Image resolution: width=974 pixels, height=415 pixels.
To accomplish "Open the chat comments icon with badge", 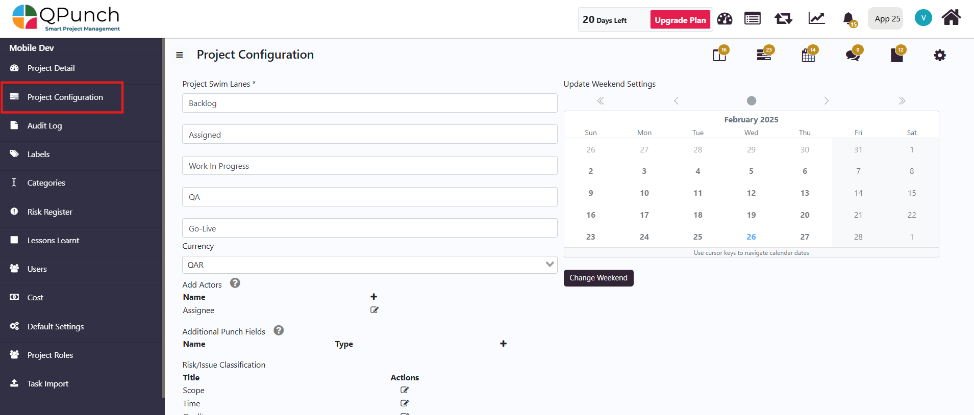I will point(853,55).
